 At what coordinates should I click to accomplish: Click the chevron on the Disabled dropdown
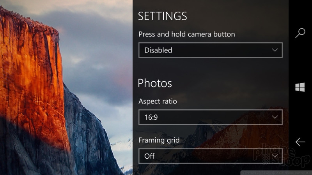275,50
